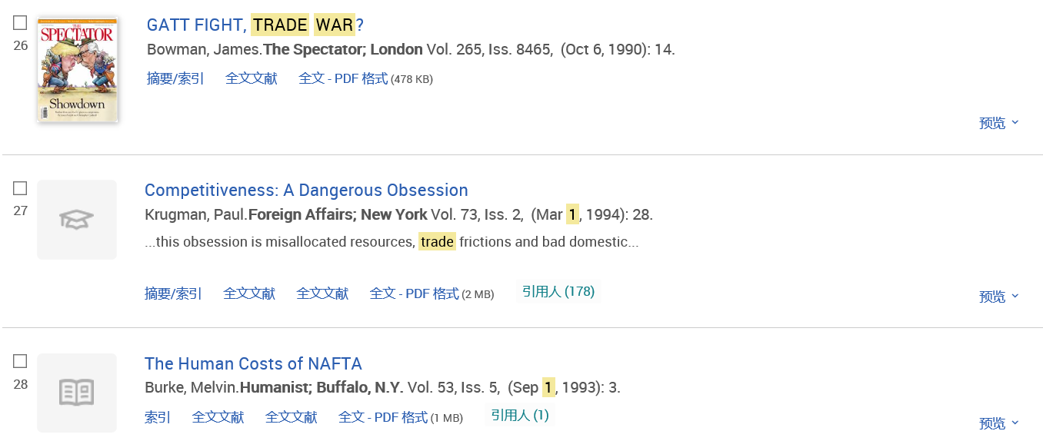The image size is (1043, 441).
Task: Show 引用人 (178) citing documents
Action: point(558,292)
